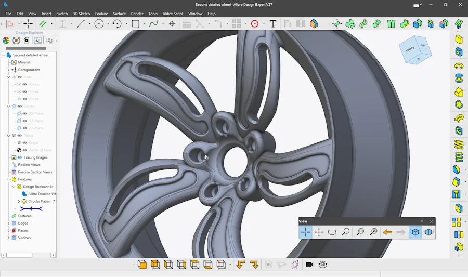Select Redline Views in tree
The image size is (468, 277).
tap(29, 165)
